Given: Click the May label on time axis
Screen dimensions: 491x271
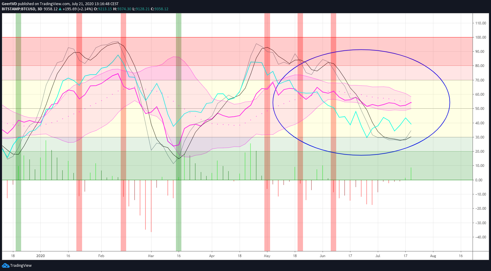Looking at the screenshot, I should (x=267, y=256).
